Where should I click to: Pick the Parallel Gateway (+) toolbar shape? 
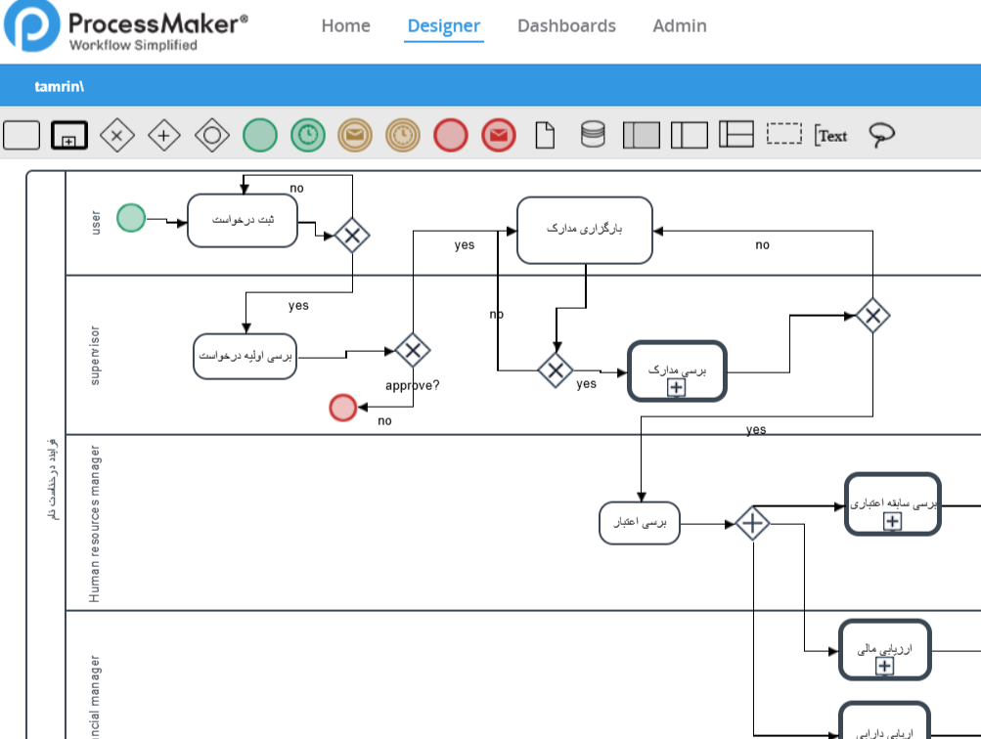[x=164, y=135]
